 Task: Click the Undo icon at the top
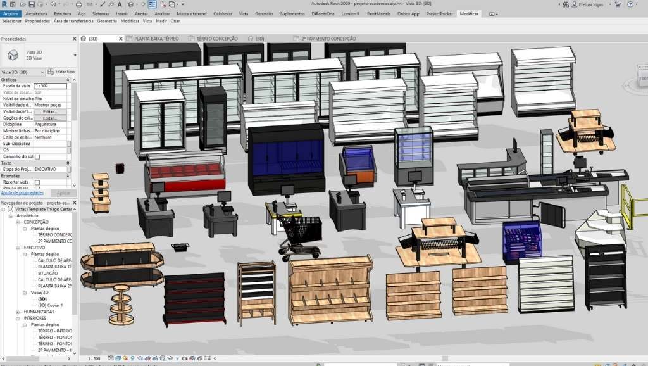[54, 3]
